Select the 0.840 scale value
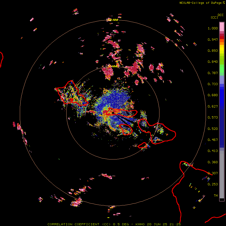The height and width of the screenshot is (226, 226). point(213,62)
